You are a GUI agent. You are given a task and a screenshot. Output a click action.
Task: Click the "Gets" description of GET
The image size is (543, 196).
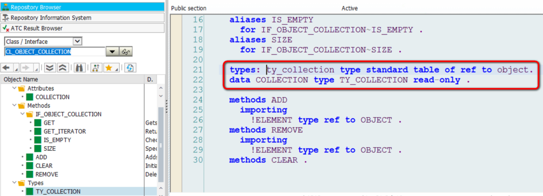[x=151, y=123]
